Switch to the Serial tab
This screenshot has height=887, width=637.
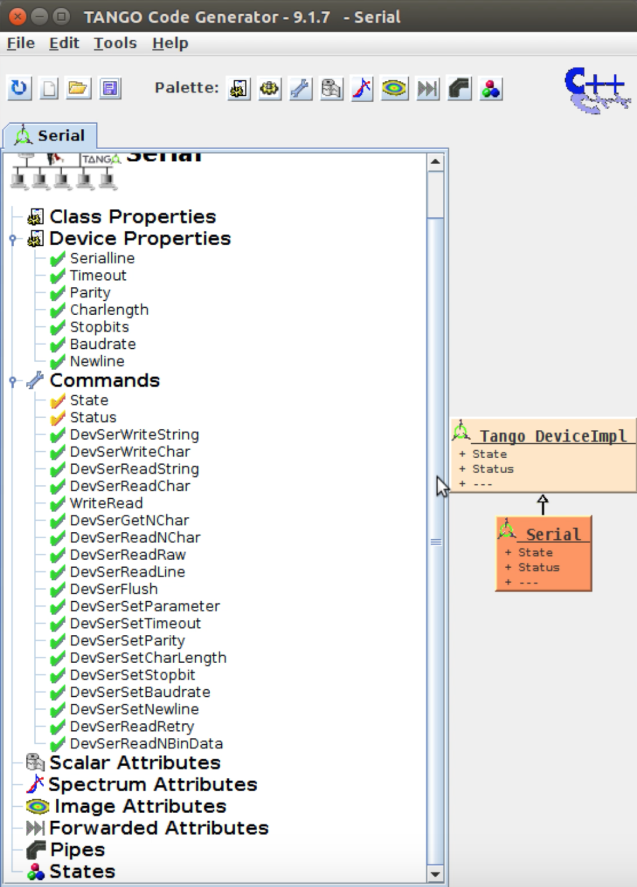[x=51, y=136]
